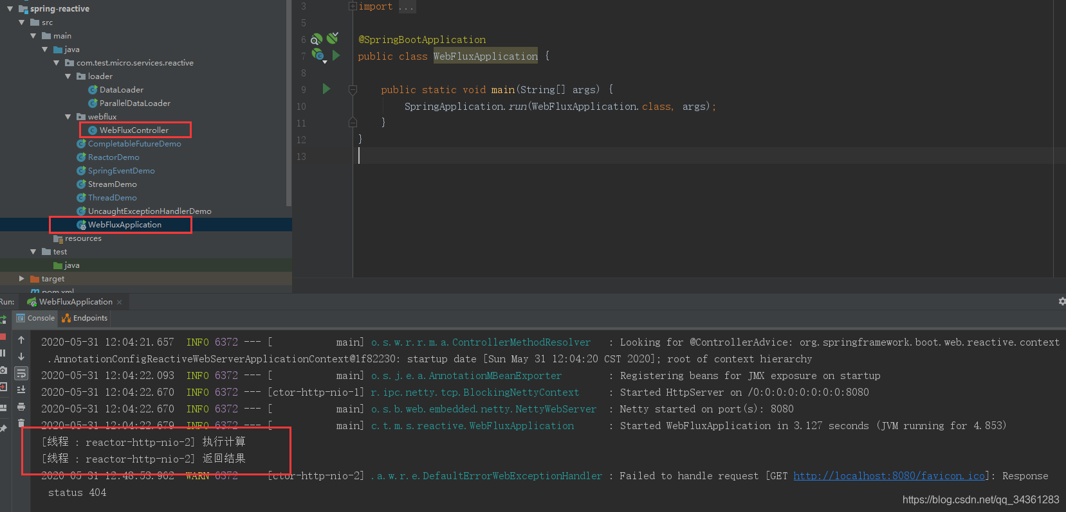The width and height of the screenshot is (1066, 512).
Task: Click the red exit icon in Run toolbar
Action: (x=3, y=387)
